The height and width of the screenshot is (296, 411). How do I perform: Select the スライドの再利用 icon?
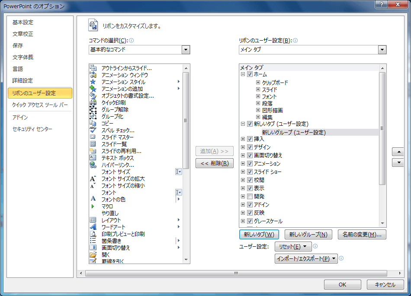click(x=93, y=151)
